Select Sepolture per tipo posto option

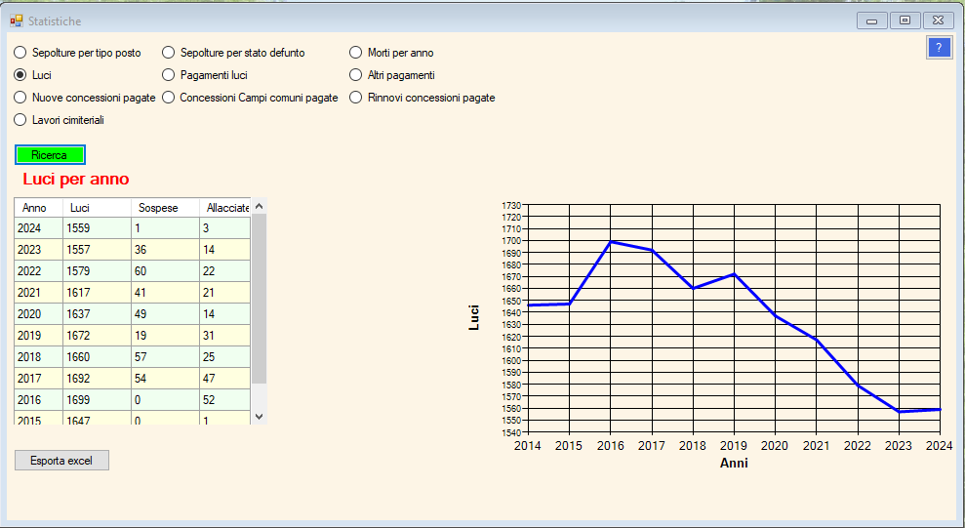[x=20, y=53]
